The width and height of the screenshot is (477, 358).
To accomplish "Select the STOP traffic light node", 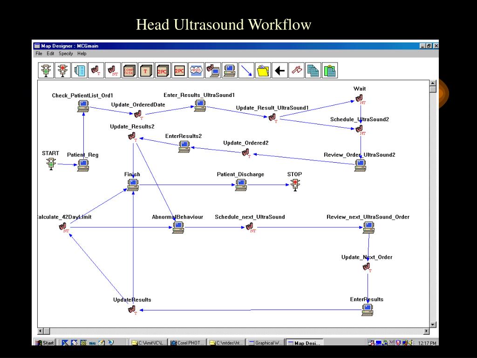I will 295,185.
